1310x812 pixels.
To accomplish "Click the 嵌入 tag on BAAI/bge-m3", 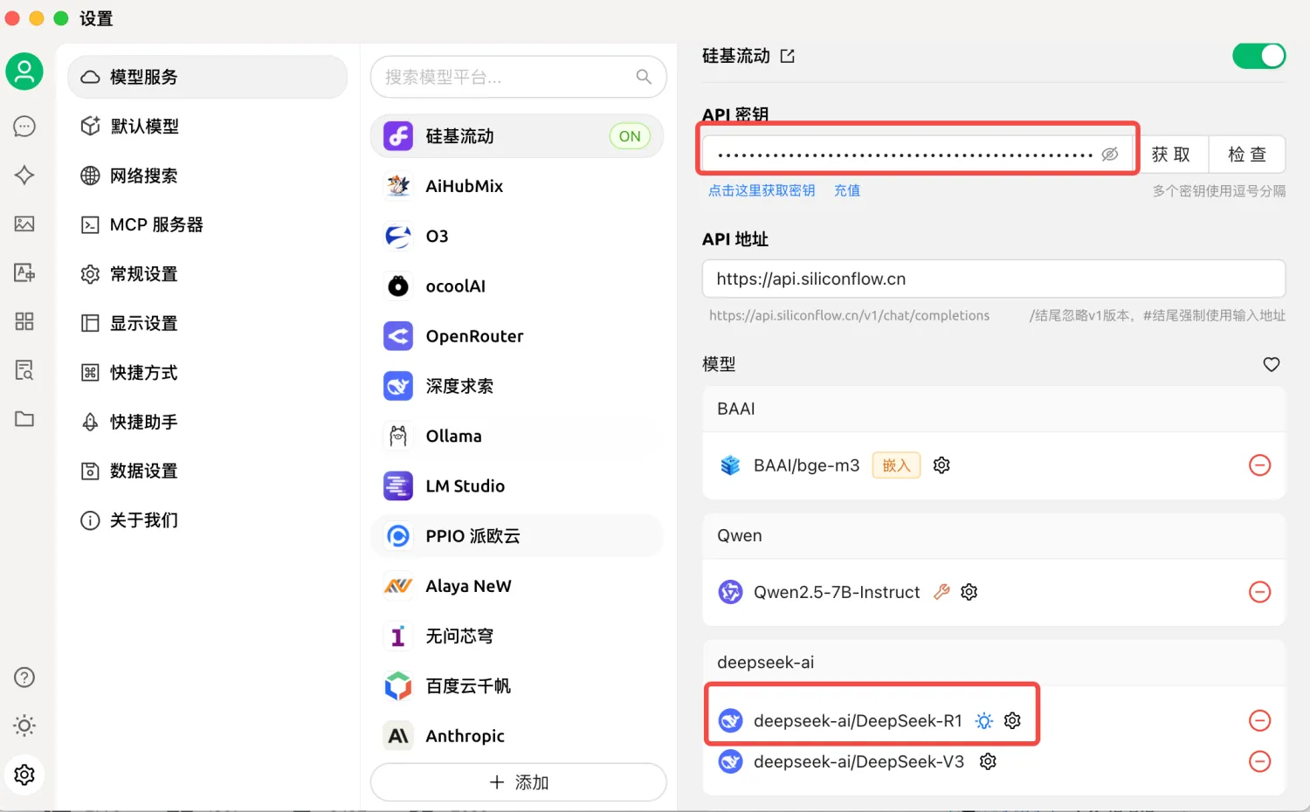I will tap(896, 465).
